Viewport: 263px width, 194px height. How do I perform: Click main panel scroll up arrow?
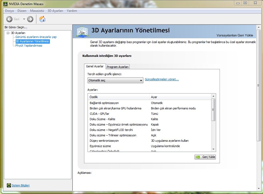pos(259,27)
